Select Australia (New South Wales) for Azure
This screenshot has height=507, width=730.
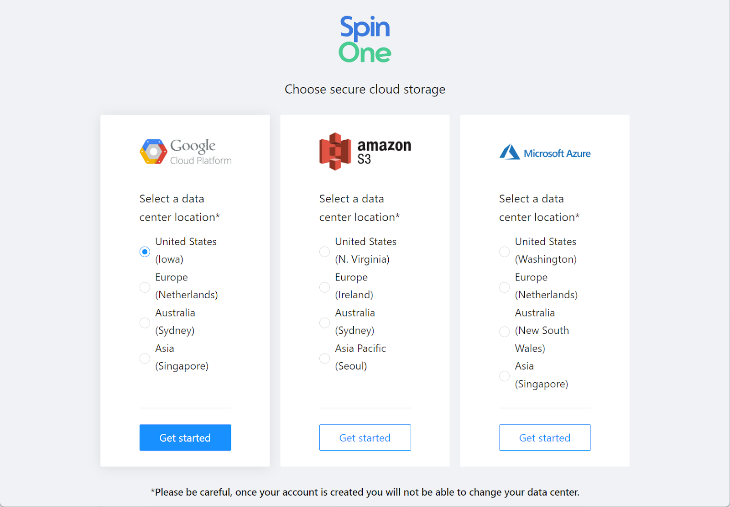(x=504, y=331)
